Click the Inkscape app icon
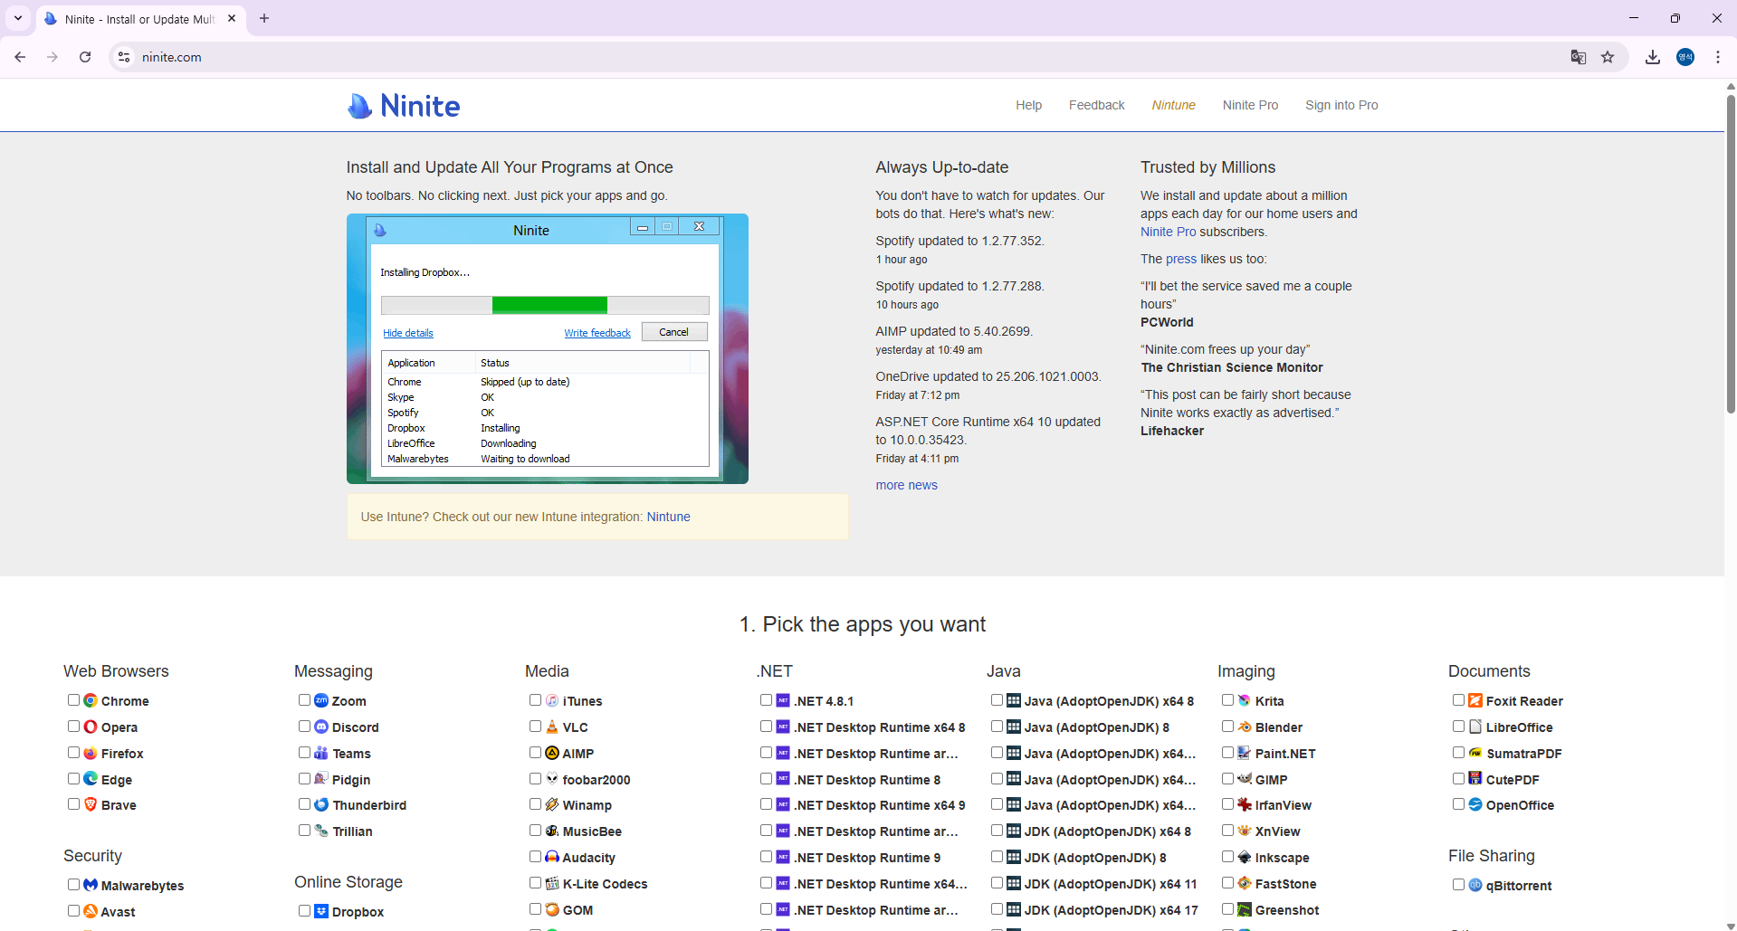1737x931 pixels. pos(1245,857)
